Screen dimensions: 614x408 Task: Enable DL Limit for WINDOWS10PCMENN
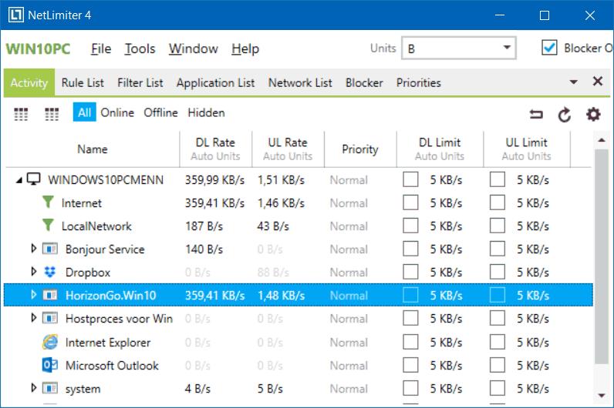[x=410, y=180]
